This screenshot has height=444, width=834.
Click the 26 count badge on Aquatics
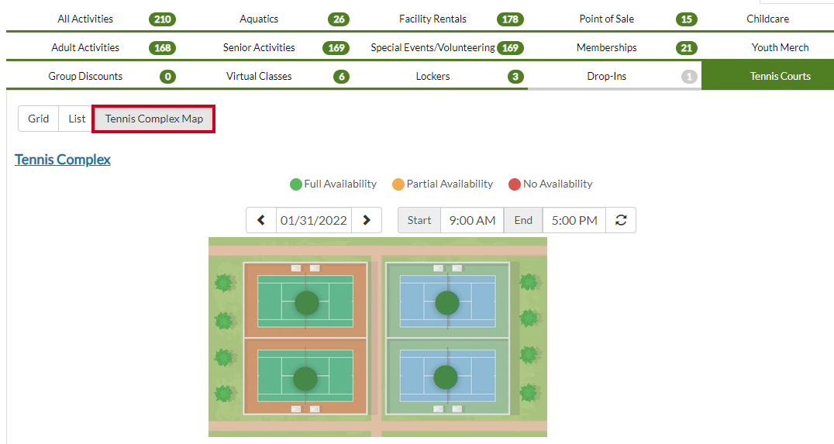click(x=339, y=19)
